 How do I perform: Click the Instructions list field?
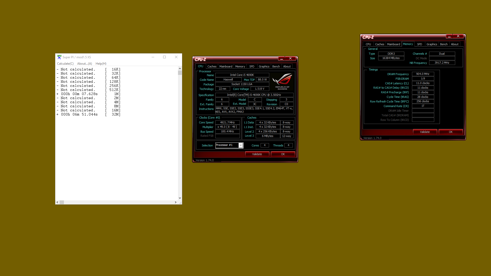[254, 110]
